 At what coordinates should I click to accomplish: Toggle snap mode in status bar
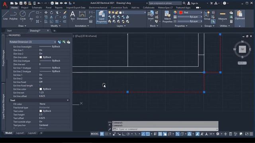(x=106, y=134)
